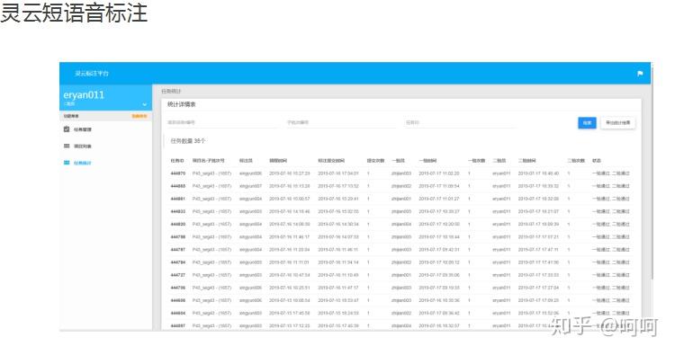
Task: Click the 标注员 column header
Action: [246, 161]
